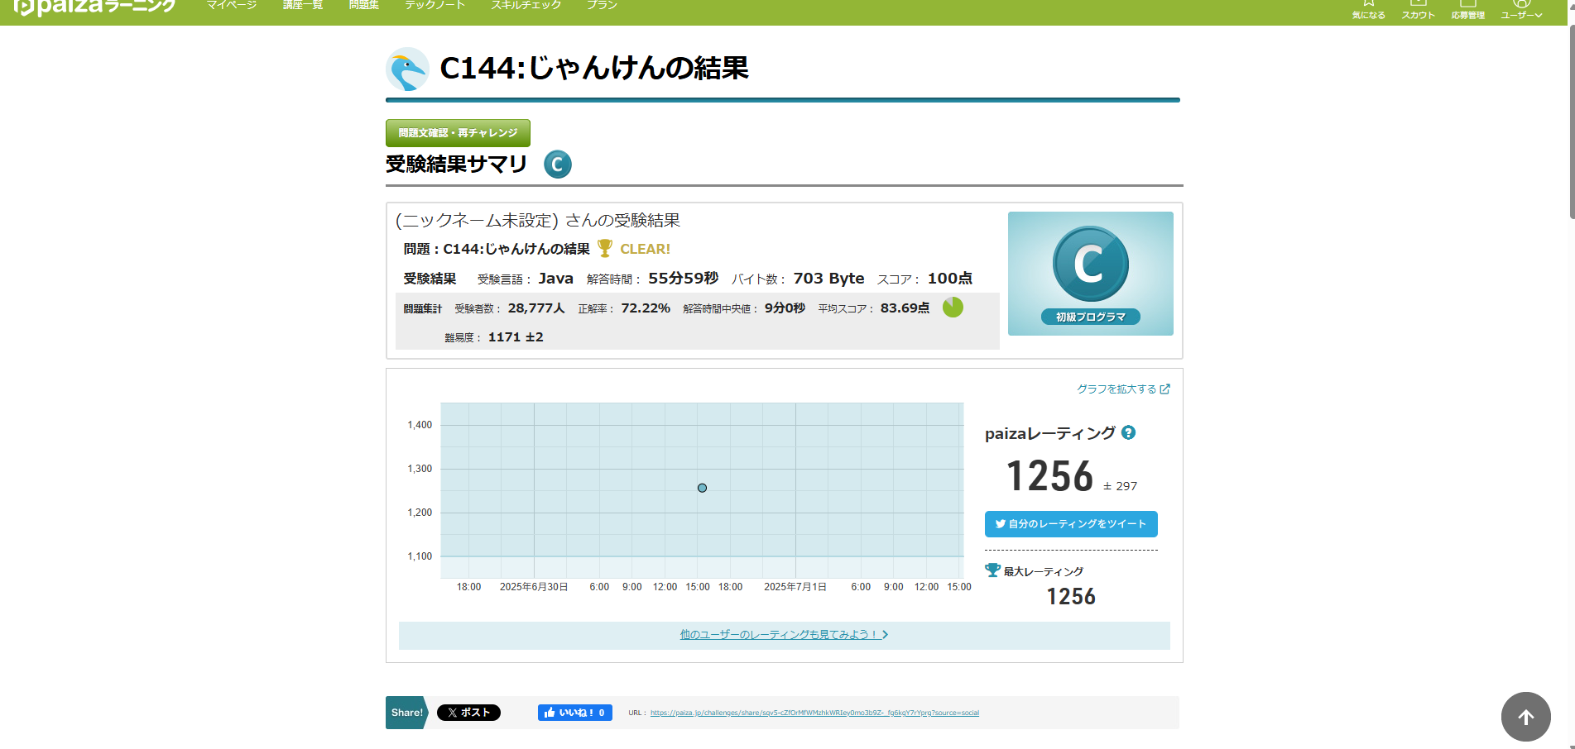This screenshot has width=1575, height=749.
Task: Click the paizaレーティング help question icon
Action: (x=1128, y=432)
